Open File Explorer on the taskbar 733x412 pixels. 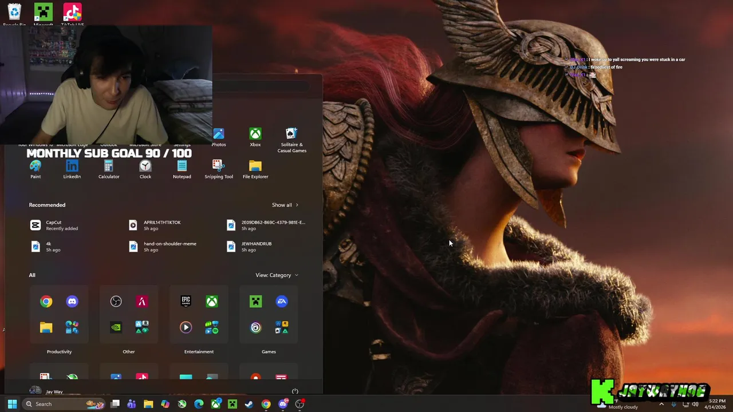click(148, 404)
